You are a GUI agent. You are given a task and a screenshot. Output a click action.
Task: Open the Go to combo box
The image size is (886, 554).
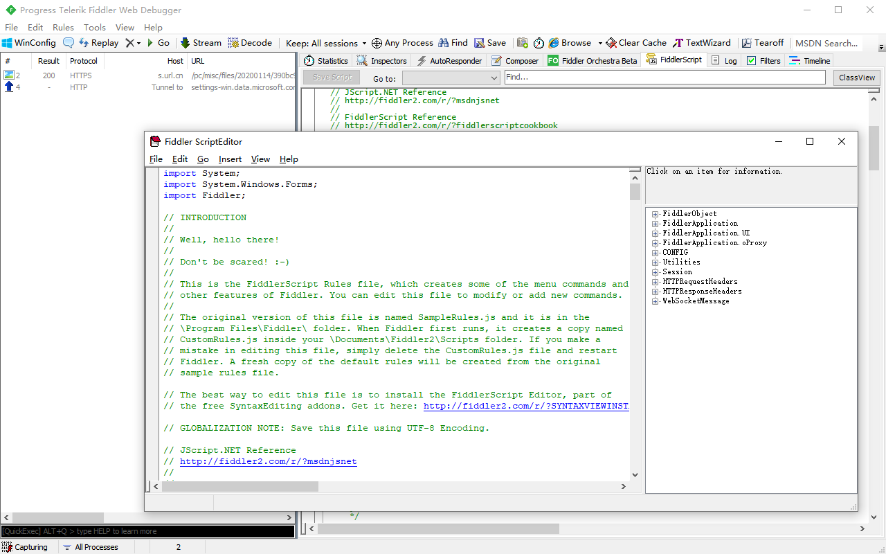pos(451,78)
